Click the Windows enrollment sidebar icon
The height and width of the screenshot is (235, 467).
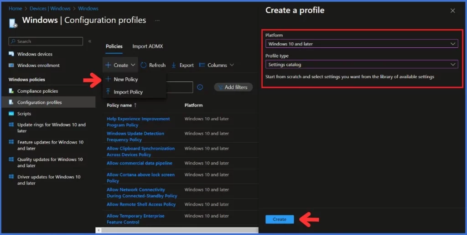[11, 65]
